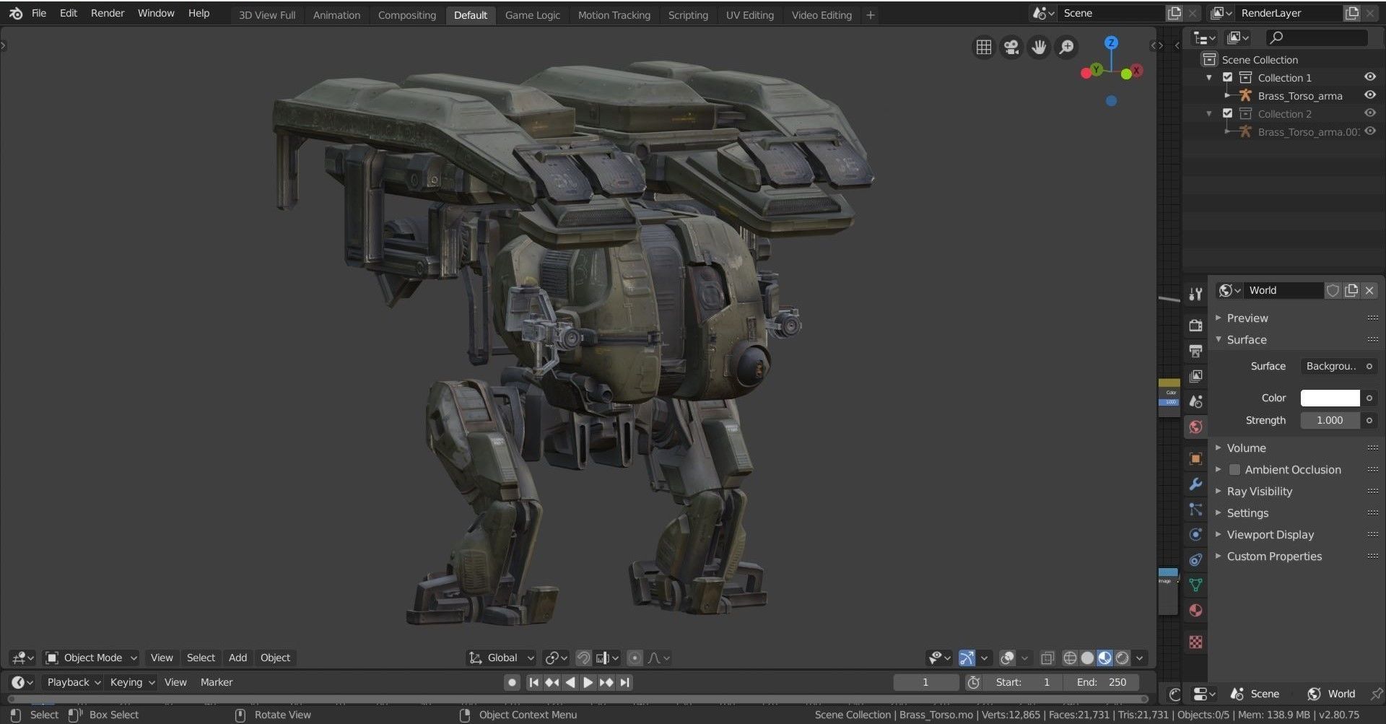Screen dimensions: 1386x724
Task: Open the Texture properties tab
Action: [x=1195, y=642]
